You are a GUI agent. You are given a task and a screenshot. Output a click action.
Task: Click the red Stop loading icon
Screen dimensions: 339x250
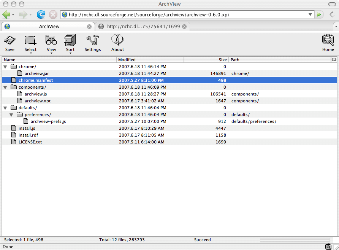pyautogui.click(x=53, y=15)
